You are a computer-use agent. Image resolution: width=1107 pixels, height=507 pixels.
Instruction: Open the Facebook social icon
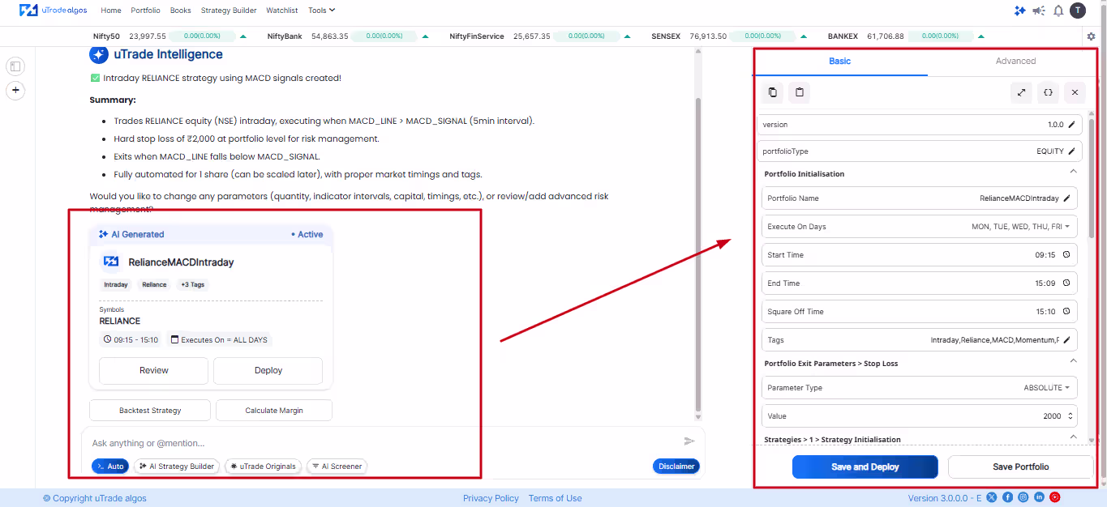pos(1007,497)
